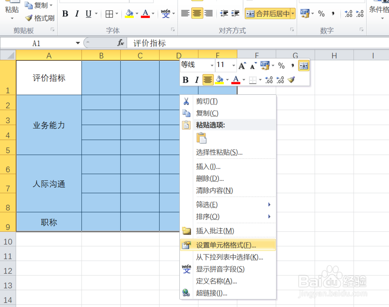Viewport: 389px width, 307px height.
Task: Click Decrease Font Size in mini toolbar
Action: [x=253, y=66]
